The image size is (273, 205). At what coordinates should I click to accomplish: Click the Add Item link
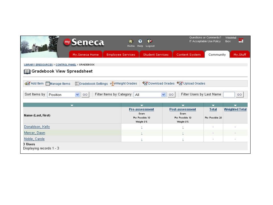37,83
